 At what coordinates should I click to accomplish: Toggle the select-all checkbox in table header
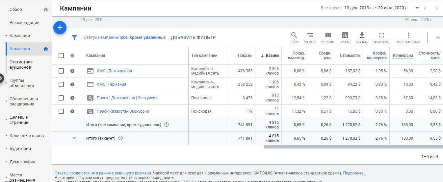tap(61, 56)
